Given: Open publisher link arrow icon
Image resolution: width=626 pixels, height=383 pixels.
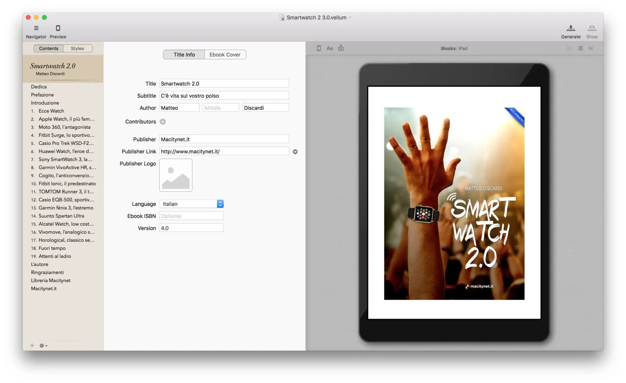Looking at the screenshot, I should (295, 152).
